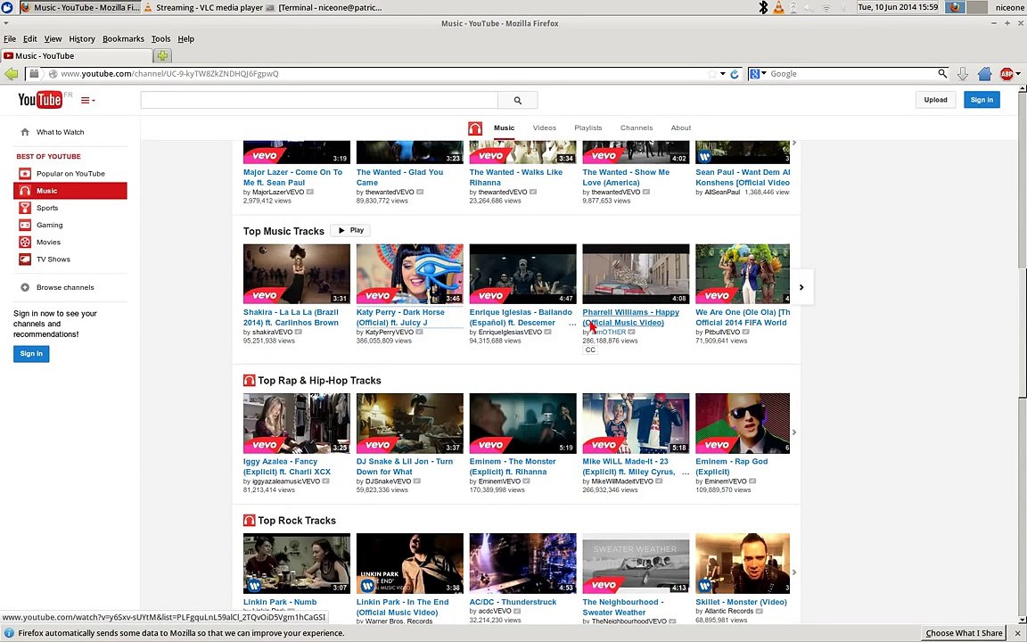Click the YouTube search input field
Screen dimensions: 1027x642
[319, 100]
